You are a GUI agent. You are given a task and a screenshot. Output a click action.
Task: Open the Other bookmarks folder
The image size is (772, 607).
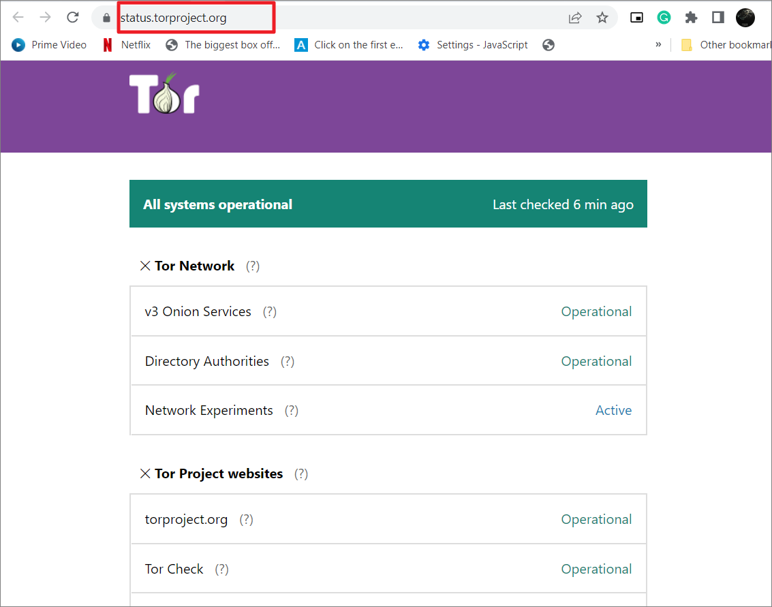click(x=726, y=45)
